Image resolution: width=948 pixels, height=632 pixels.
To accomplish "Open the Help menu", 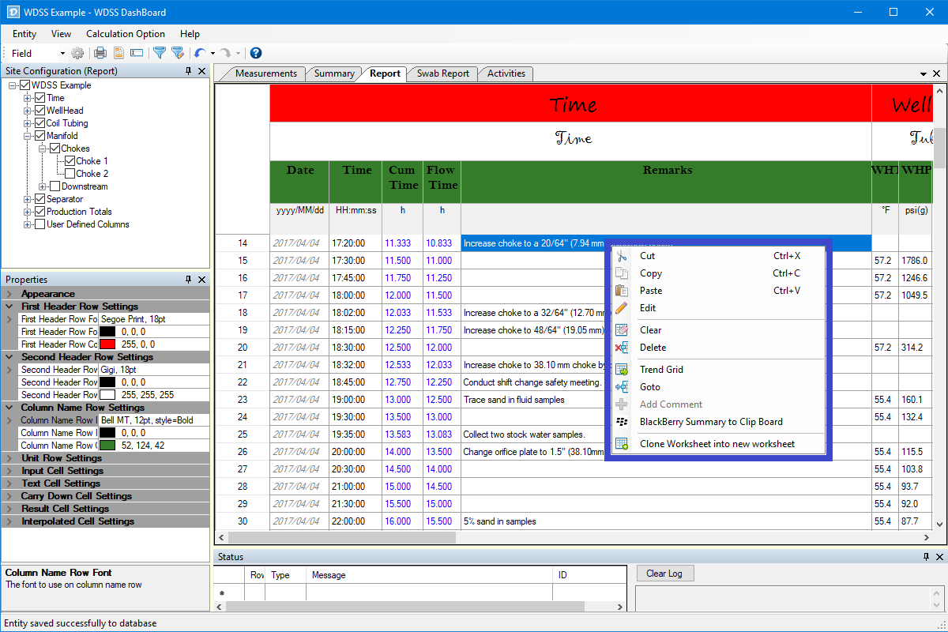I will click(x=190, y=34).
